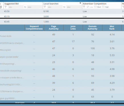Select the €0.19 suggested bid cell
This screenshot has height=106, width=124.
[x=7, y=16]
